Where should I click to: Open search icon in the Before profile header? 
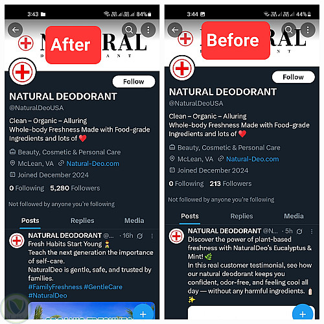tap(289, 29)
